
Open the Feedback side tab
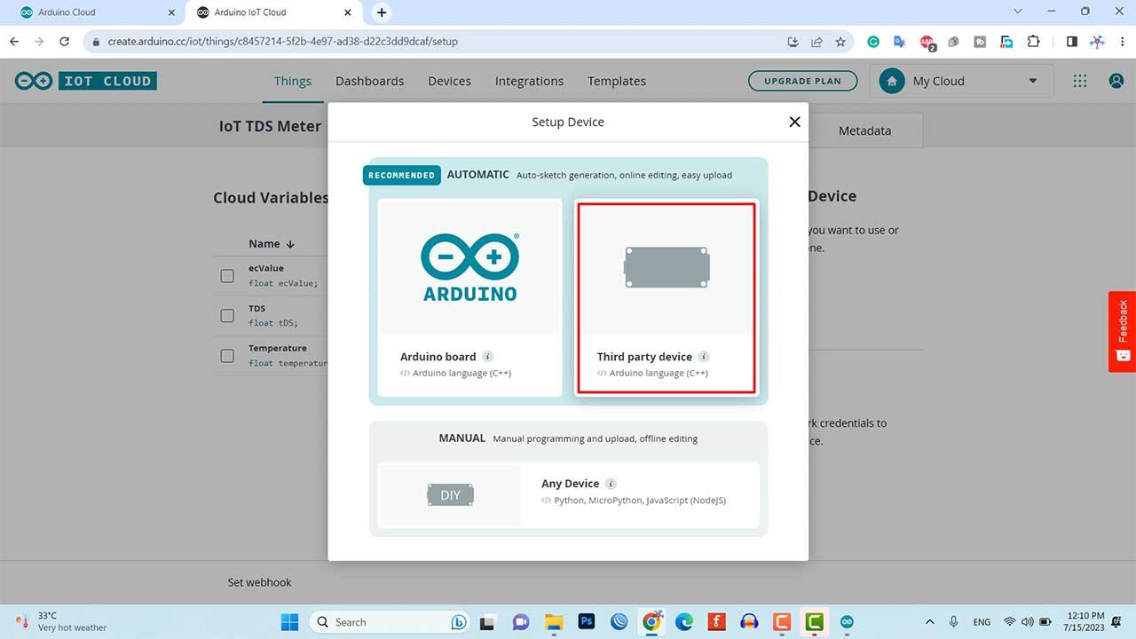[x=1121, y=330]
